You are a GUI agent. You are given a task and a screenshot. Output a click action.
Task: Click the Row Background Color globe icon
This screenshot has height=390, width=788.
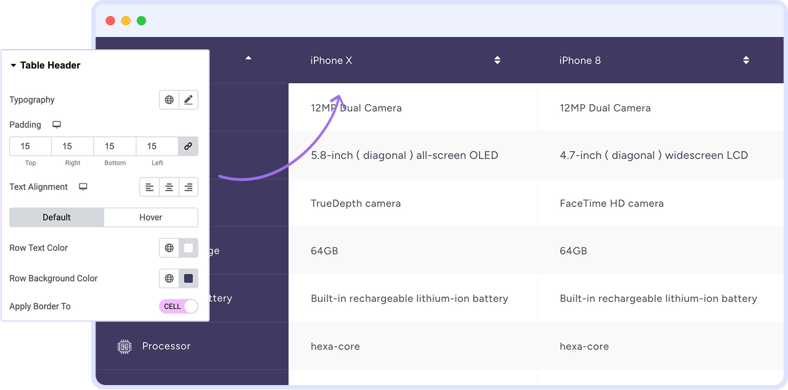[x=169, y=278]
